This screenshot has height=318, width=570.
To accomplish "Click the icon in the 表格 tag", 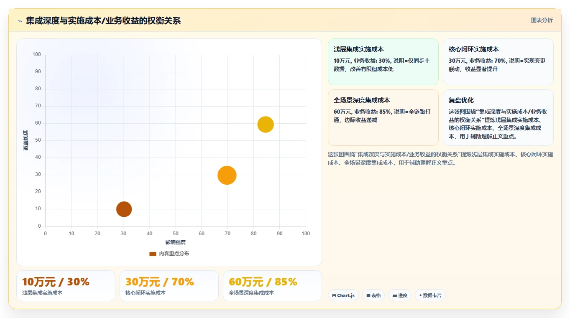I will click(368, 295).
